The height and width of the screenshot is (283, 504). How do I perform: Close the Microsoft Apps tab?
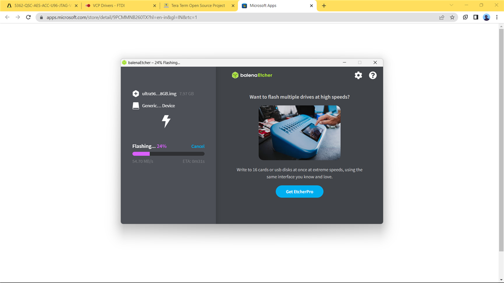(311, 6)
